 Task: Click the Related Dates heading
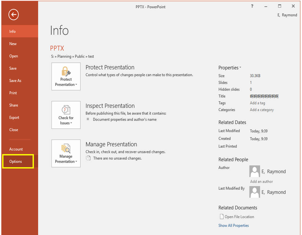coord(232,122)
